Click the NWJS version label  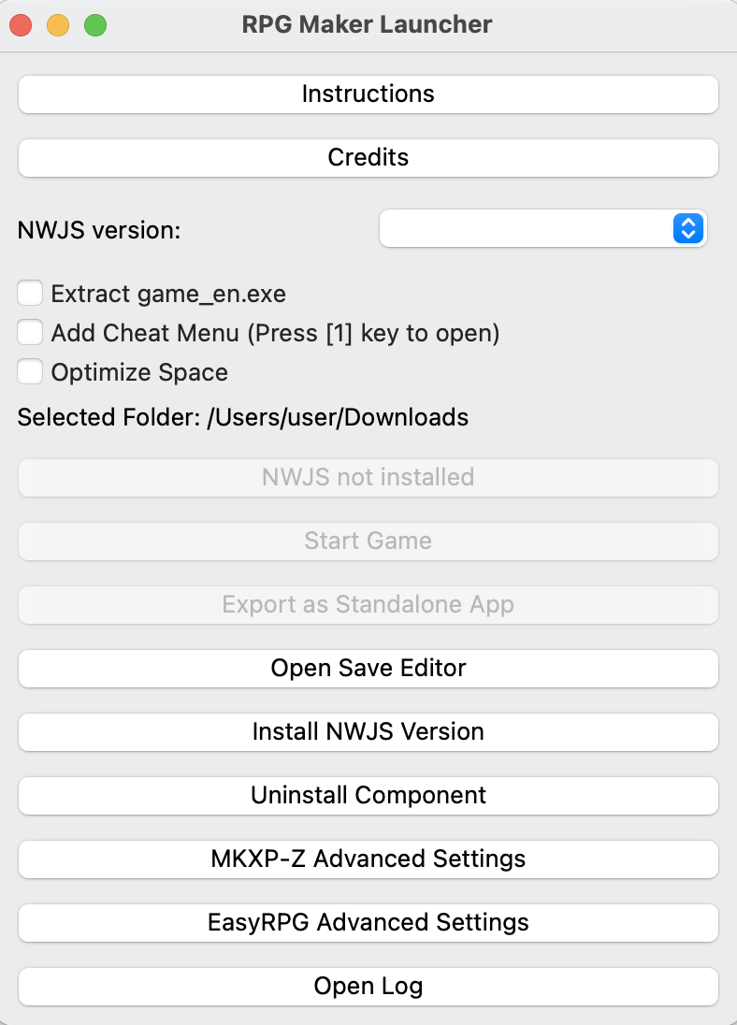pyautogui.click(x=99, y=230)
